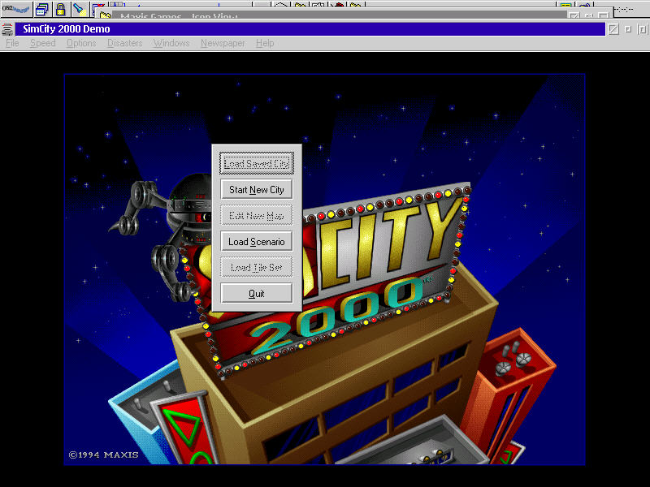
Task: Quit the SimCity 2000 demo
Action: click(x=256, y=294)
